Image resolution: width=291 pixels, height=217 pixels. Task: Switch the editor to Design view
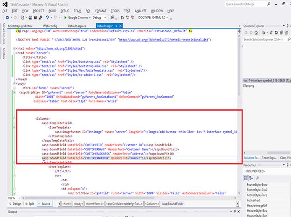point(16,204)
